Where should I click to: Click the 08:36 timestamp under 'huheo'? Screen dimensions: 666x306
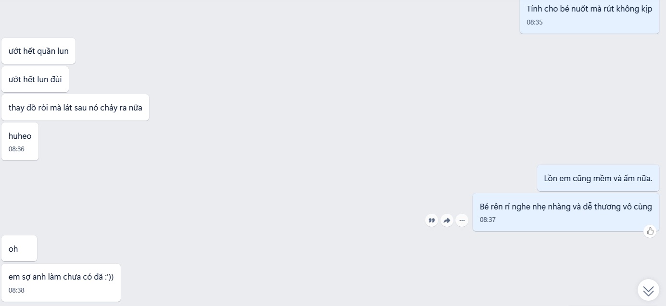pyautogui.click(x=16, y=149)
